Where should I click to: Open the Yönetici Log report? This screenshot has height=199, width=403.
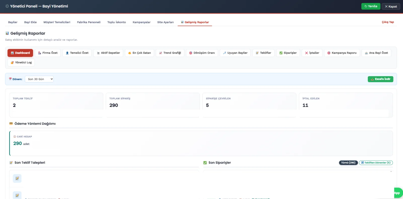pyautogui.click(x=21, y=62)
